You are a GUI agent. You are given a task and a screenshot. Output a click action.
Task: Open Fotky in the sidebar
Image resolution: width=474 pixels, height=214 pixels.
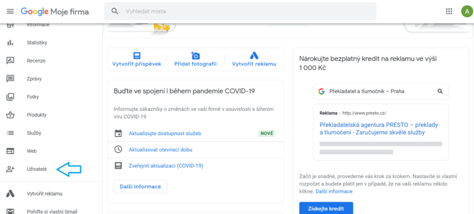pos(33,97)
